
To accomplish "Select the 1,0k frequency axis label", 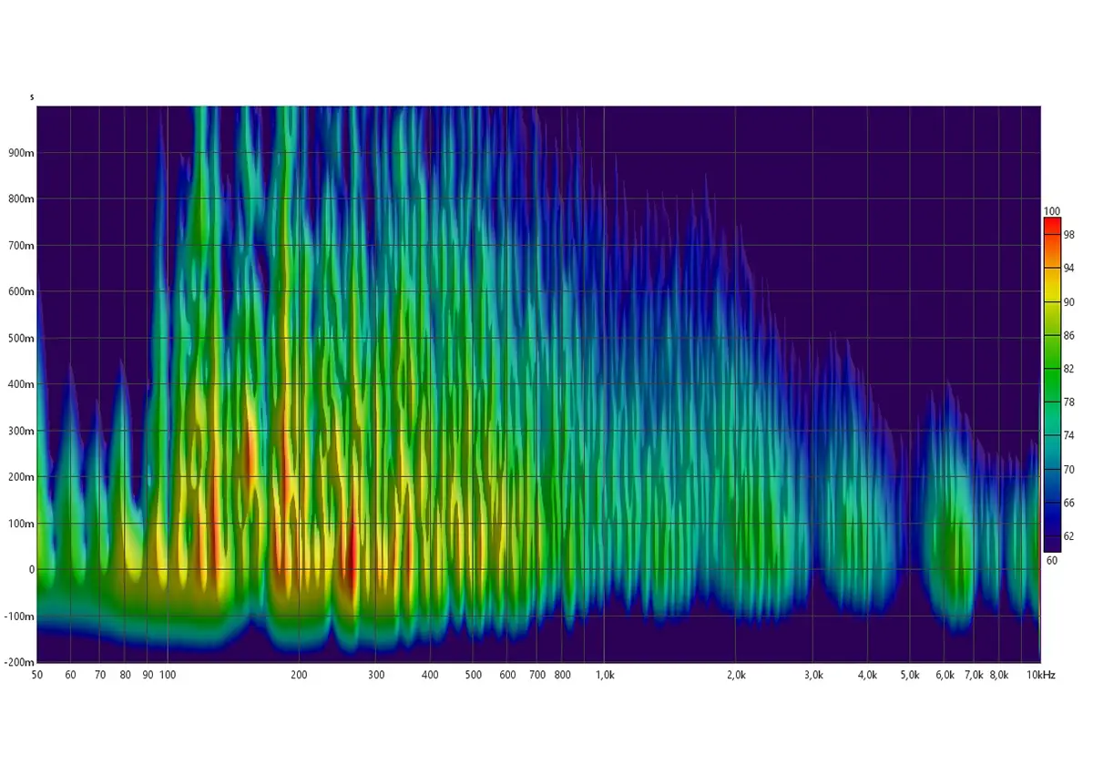I will [605, 676].
